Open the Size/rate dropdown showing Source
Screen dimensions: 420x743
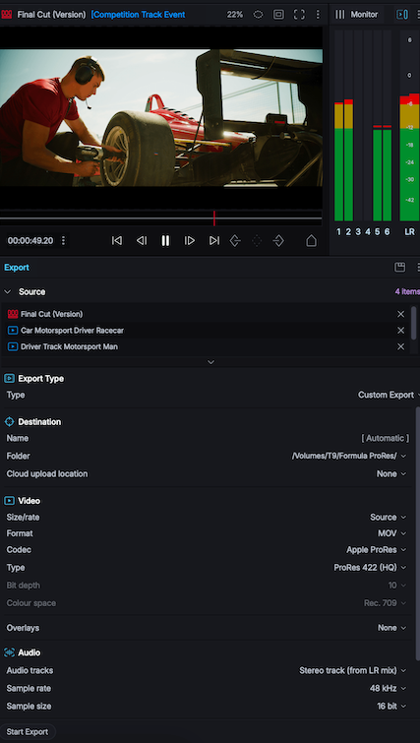389,517
